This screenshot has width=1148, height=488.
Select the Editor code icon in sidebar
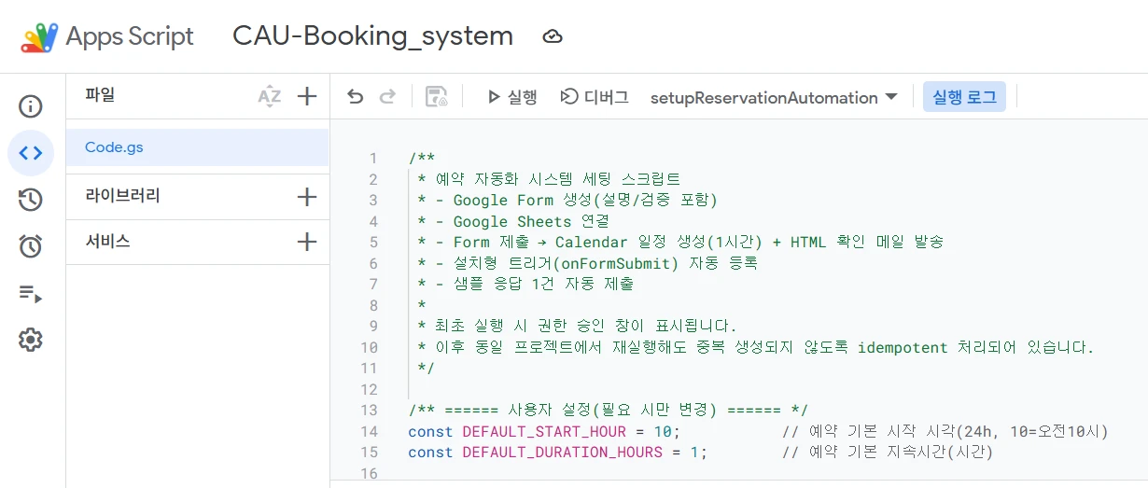(31, 153)
